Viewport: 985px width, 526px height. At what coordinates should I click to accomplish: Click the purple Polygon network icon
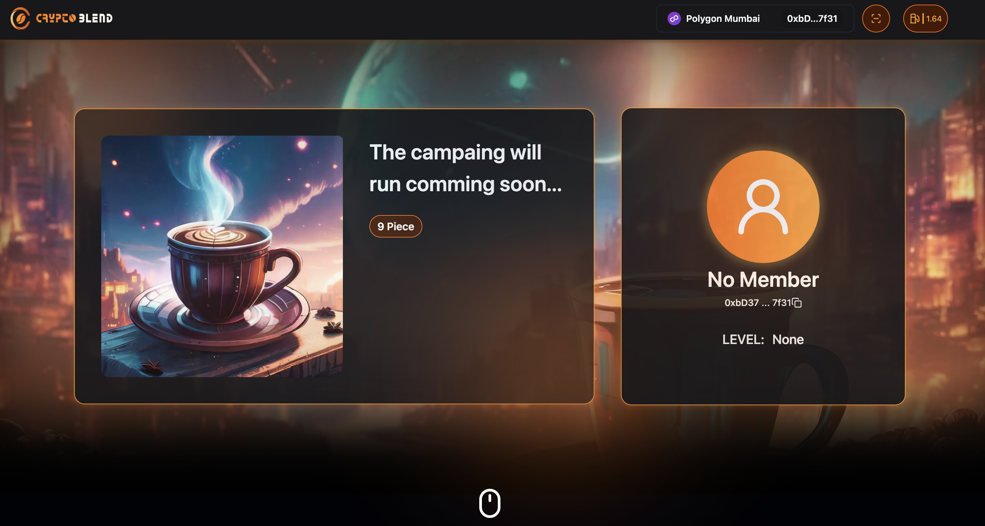pos(674,18)
